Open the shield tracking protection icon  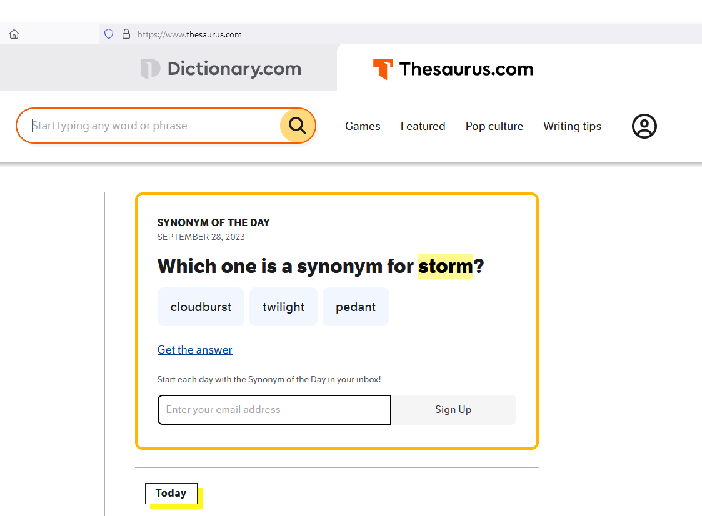tap(109, 34)
